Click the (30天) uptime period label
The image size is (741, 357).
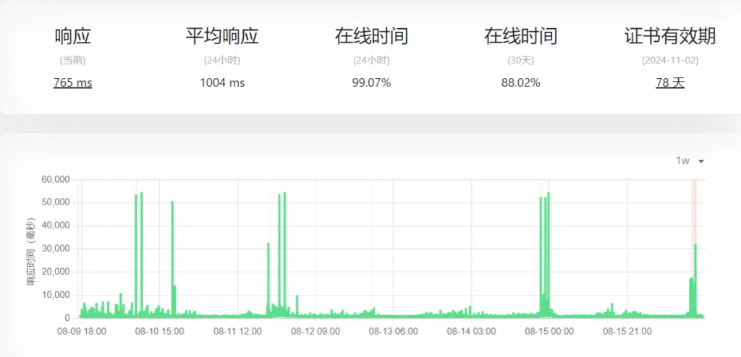(x=520, y=60)
